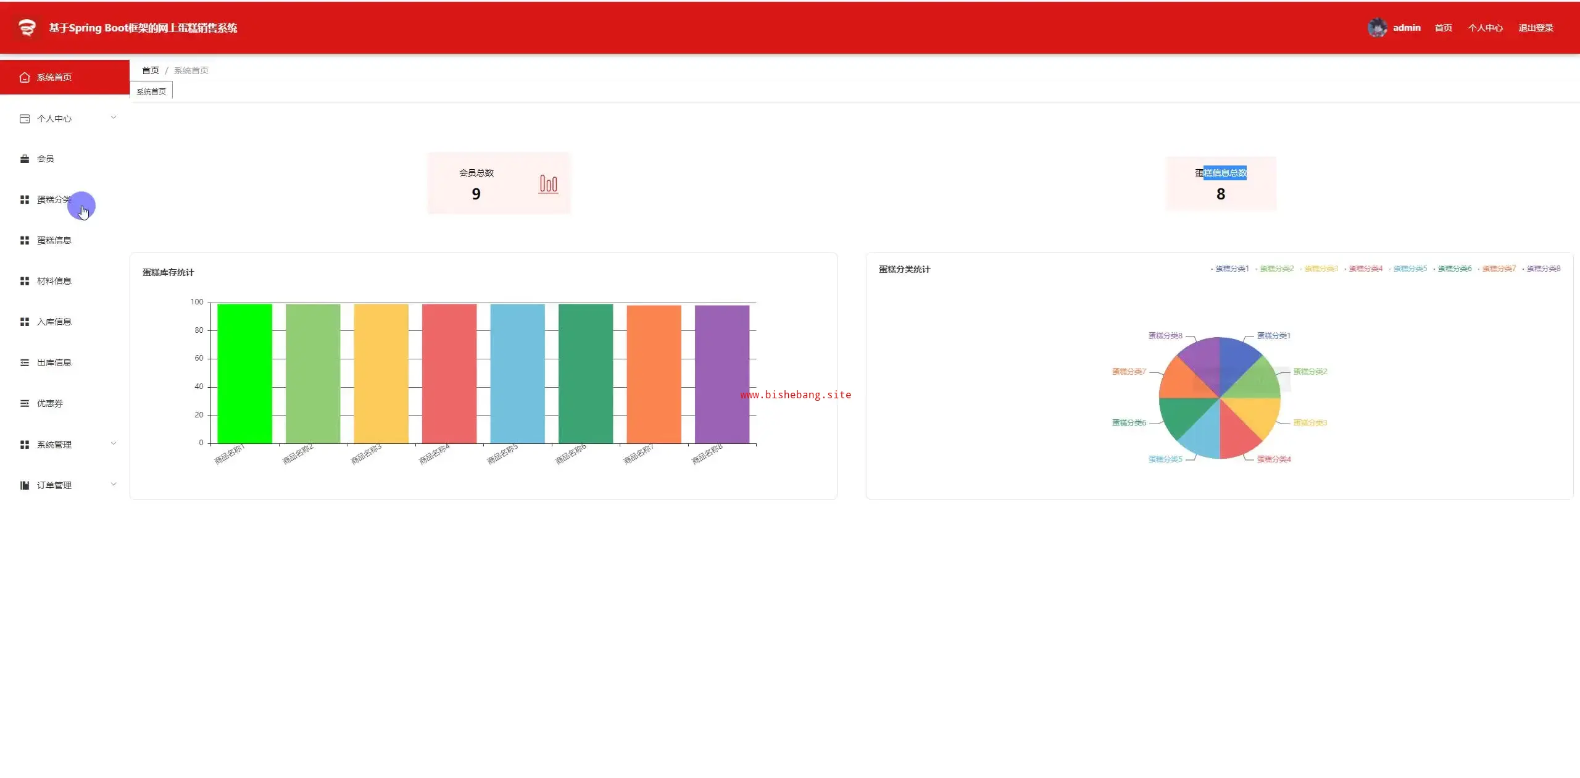Click 退出登录 link in header
The image size is (1580, 778).
pyautogui.click(x=1536, y=28)
